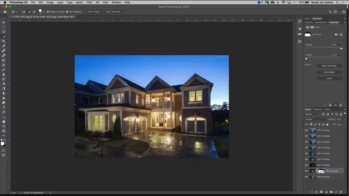Image resolution: width=349 pixels, height=196 pixels.
Task: Switch to the Paths tab
Action: [x=327, y=109]
